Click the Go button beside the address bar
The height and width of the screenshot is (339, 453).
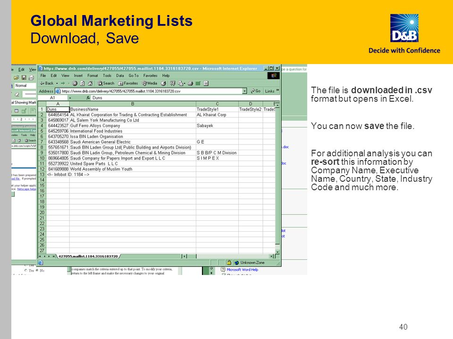pos(256,91)
